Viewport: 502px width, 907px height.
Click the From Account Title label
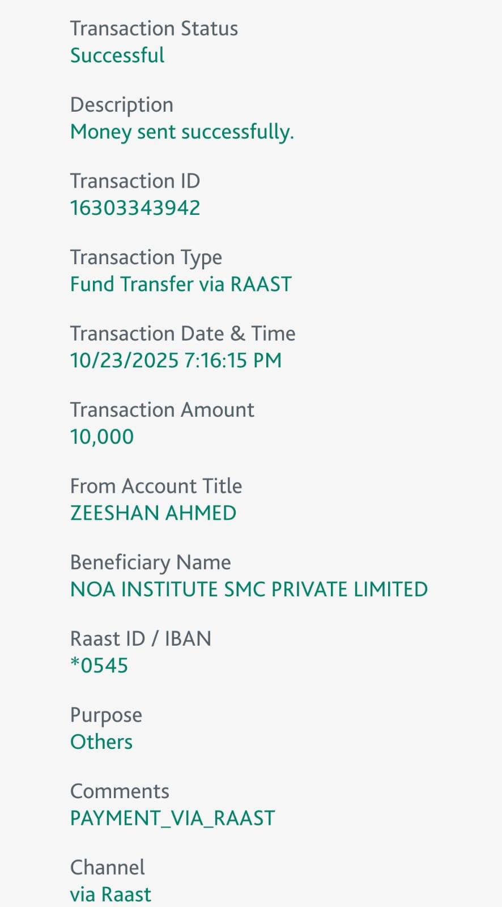point(156,486)
